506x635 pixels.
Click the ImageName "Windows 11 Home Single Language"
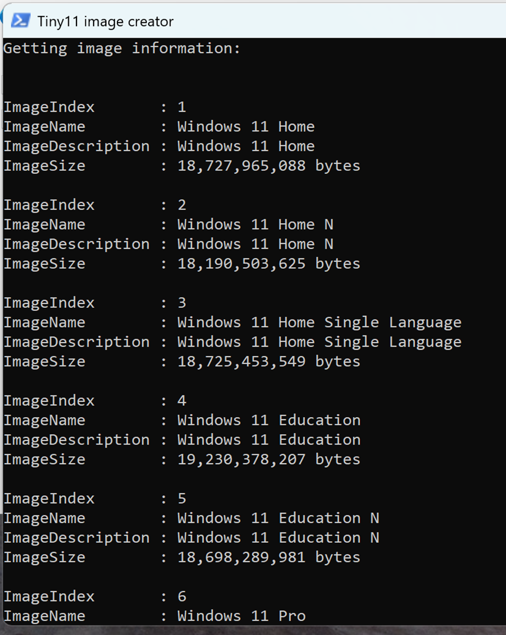319,322
